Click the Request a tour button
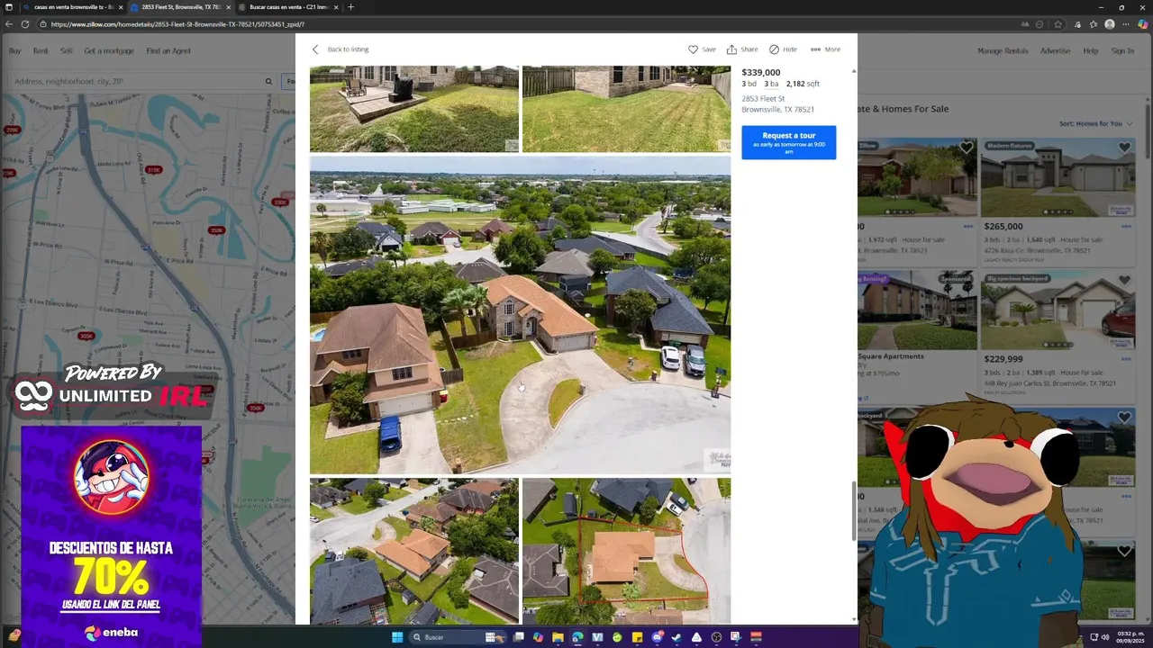The width and height of the screenshot is (1153, 648). [x=789, y=142]
